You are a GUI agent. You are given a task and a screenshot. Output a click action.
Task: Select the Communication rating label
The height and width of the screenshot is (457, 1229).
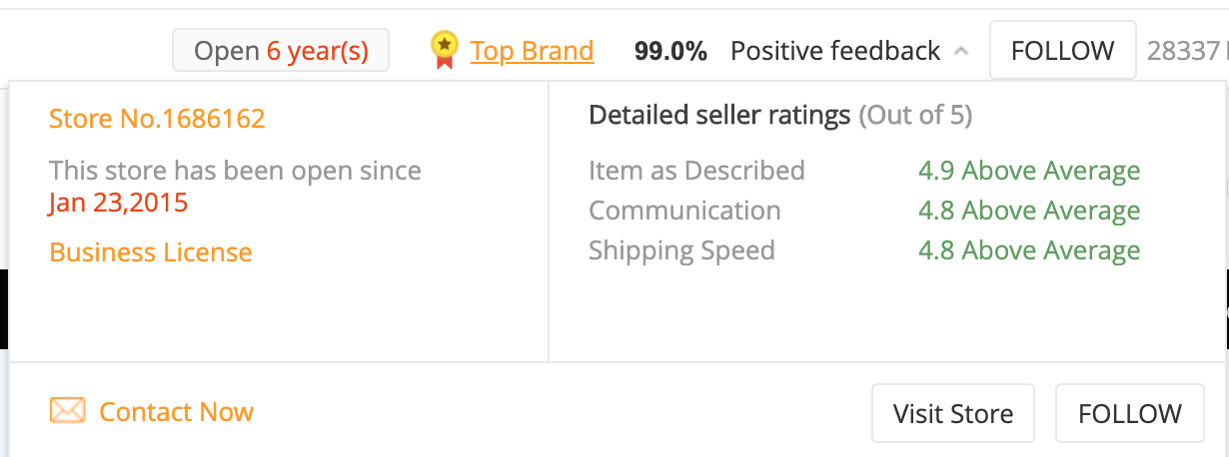tap(684, 211)
